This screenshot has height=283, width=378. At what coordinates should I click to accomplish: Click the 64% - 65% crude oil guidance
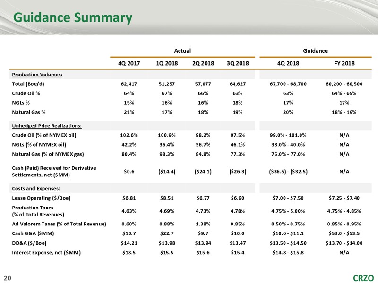(x=344, y=93)
